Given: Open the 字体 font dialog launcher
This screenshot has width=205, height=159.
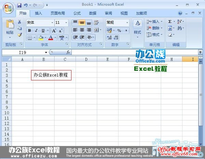Looking at the screenshot, I should (x=67, y=44).
